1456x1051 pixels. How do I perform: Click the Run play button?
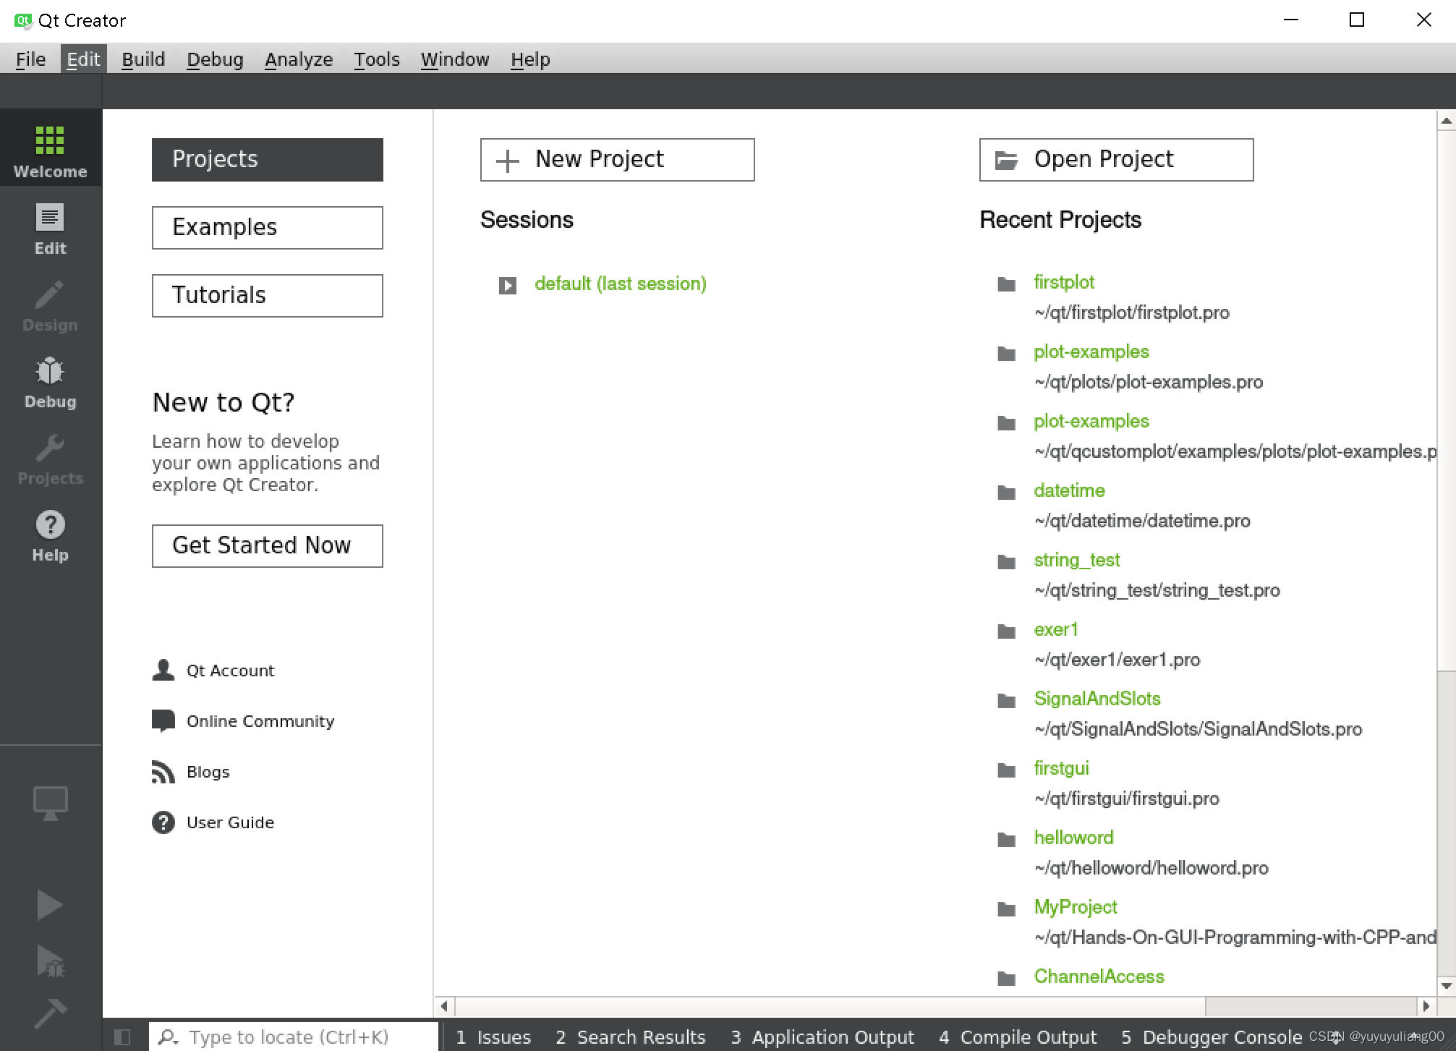tap(49, 905)
